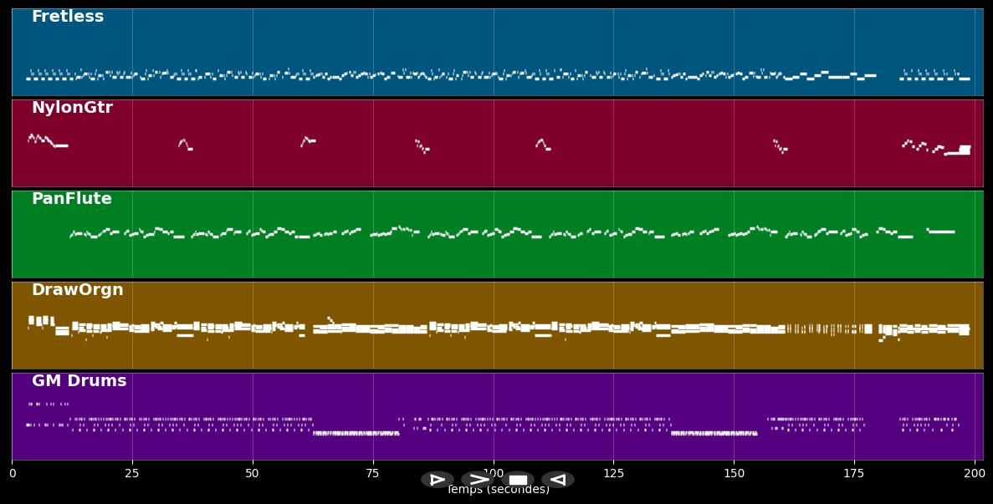Screen dimensions: 993x504
Task: Click the long final note in the PanFlute track
Action: [x=941, y=232]
